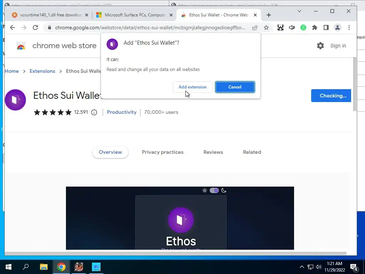Open the Chrome profile avatar

click(337, 27)
